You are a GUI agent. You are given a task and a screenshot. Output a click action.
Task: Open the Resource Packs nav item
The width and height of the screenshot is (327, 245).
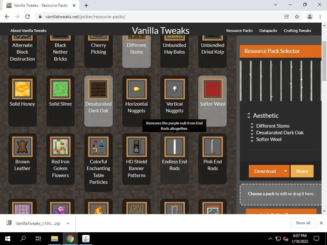(x=240, y=30)
